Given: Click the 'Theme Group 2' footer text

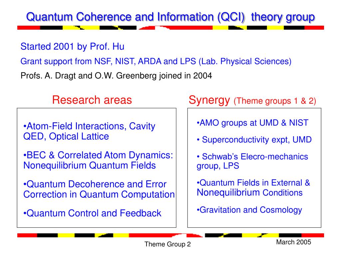Looking at the screenshot, I should [168, 244].
